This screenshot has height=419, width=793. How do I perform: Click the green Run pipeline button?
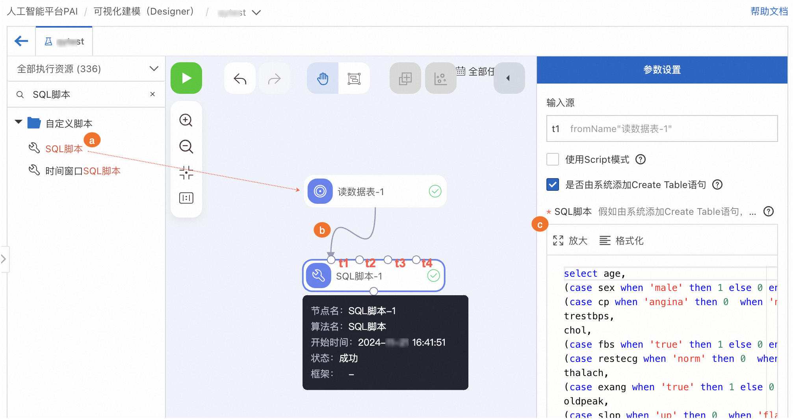click(x=186, y=78)
